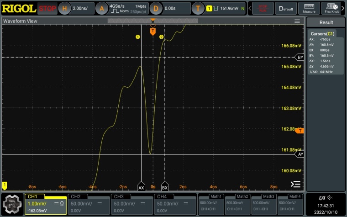Select the Flex Knob function
Image resolution: width=347 pixels, height=217 pixels.
pyautogui.click(x=332, y=8)
